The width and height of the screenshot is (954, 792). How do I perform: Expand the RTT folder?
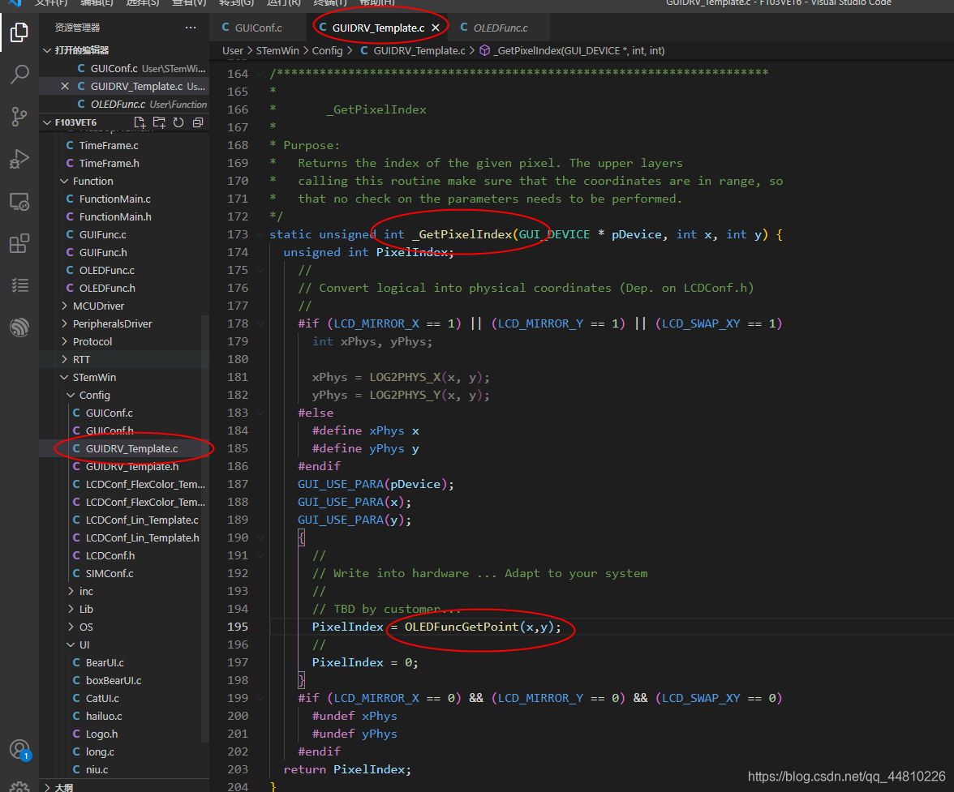pos(65,359)
